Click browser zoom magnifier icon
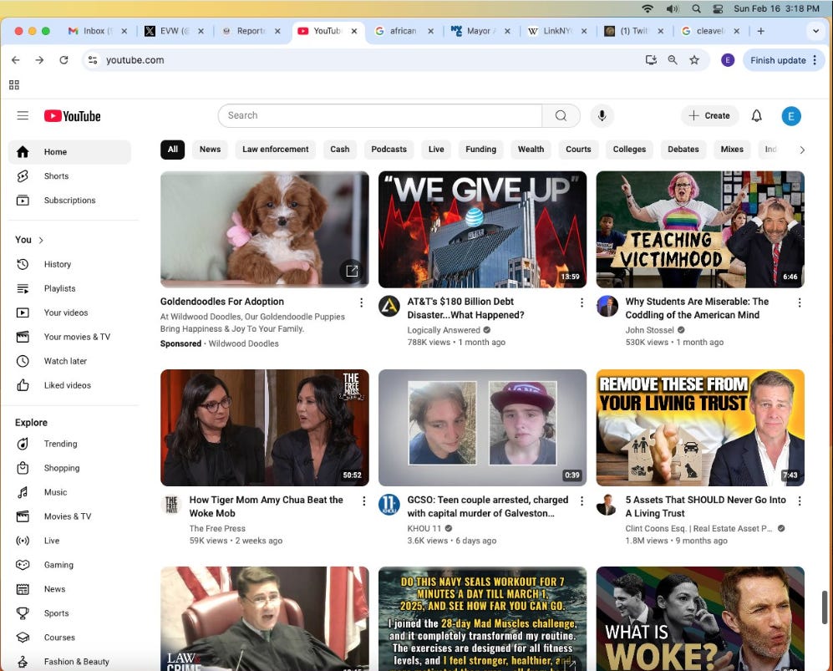This screenshot has width=833, height=671. coord(672,60)
